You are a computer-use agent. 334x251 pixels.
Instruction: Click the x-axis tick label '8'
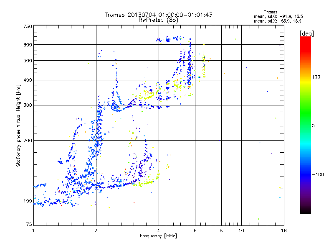pyautogui.click(x=221, y=231)
